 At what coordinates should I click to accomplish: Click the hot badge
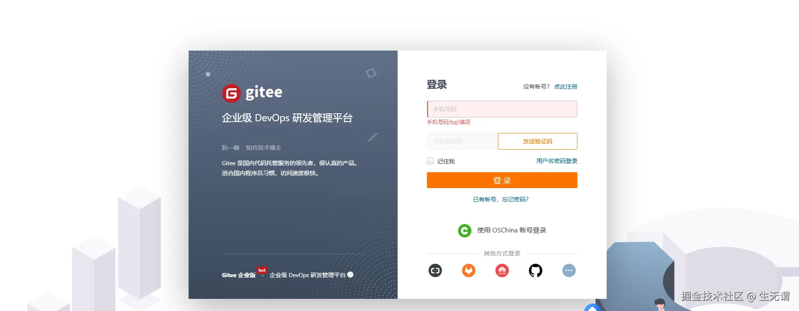coord(262,270)
